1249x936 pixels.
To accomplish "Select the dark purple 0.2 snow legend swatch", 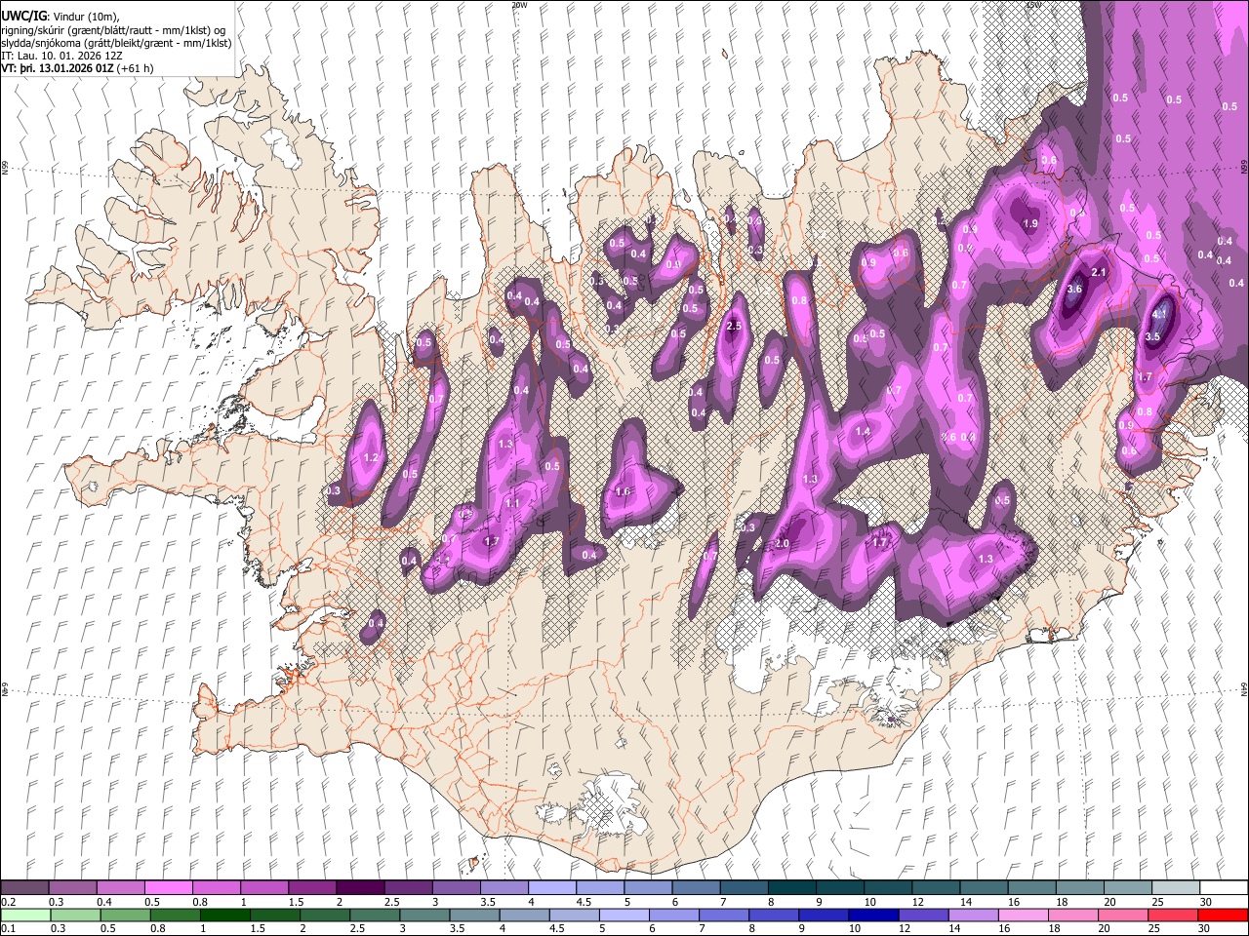I will pyautogui.click(x=25, y=887).
